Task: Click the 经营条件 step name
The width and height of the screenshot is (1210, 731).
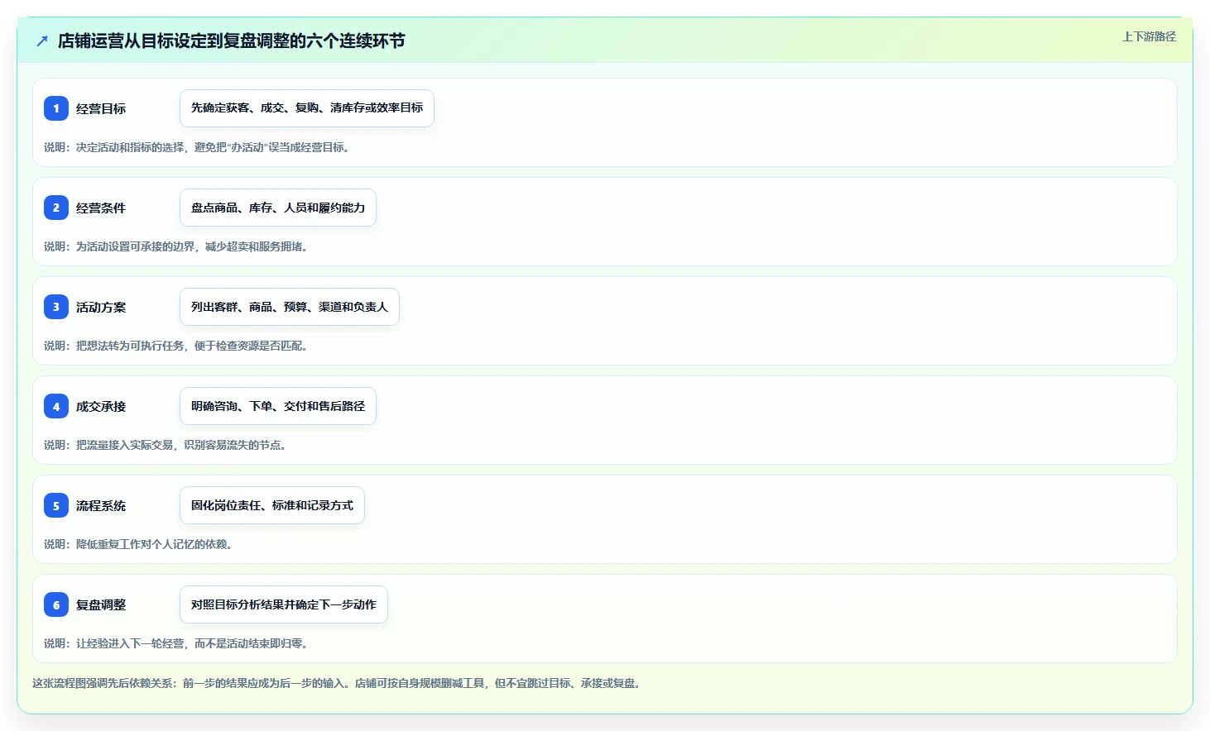Action: (x=101, y=208)
